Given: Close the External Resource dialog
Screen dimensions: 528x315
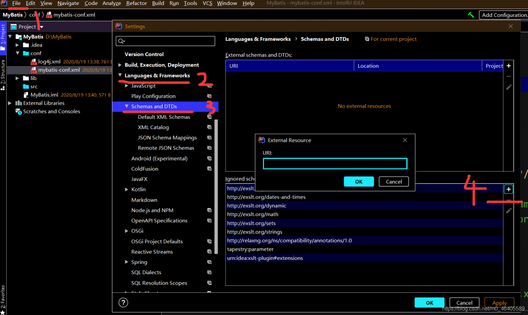Looking at the screenshot, I should [x=405, y=140].
